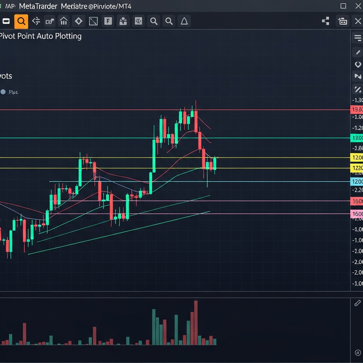Expand the hamburger menu in right sidebar
363x363 pixels.
(357, 38)
